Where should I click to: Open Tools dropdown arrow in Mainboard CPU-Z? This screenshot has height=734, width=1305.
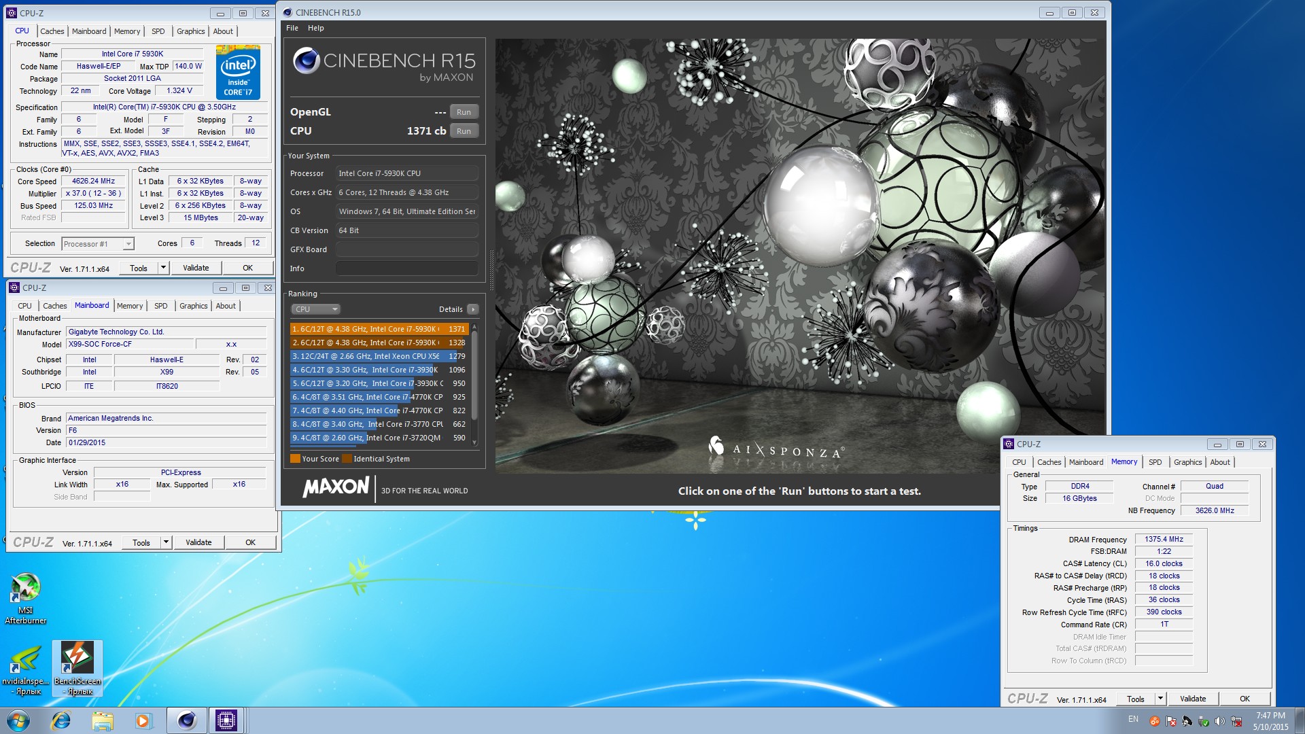click(x=166, y=542)
